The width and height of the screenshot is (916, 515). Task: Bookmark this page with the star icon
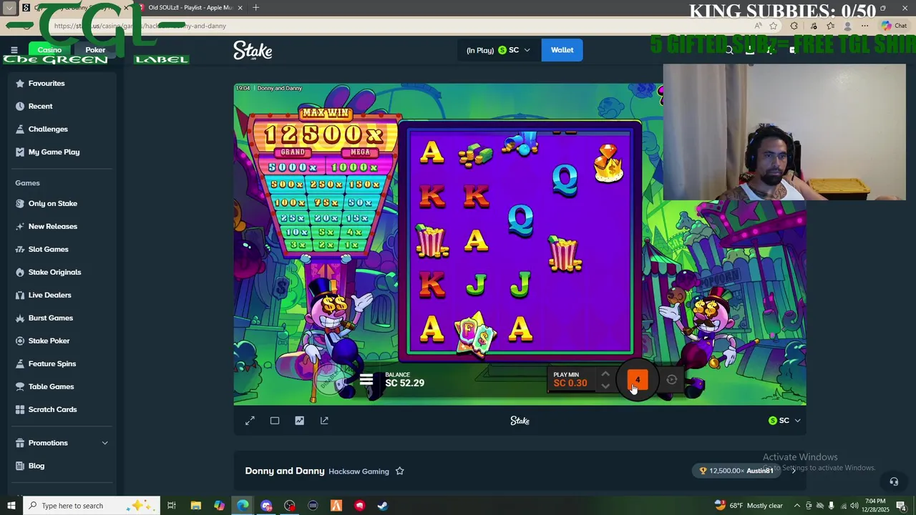774,26
